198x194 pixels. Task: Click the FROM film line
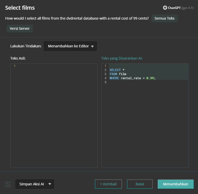(118, 74)
